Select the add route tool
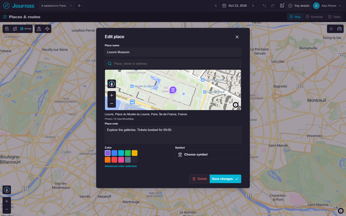The width and height of the screenshot is (346, 216). 15,29
